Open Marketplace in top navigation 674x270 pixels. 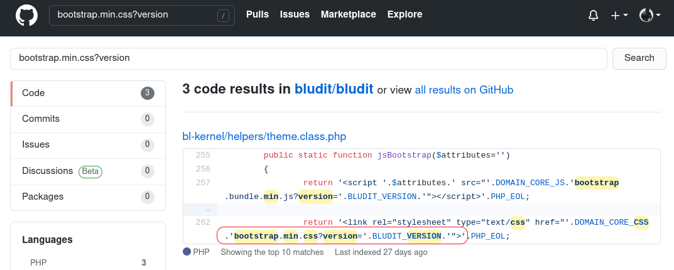348,14
